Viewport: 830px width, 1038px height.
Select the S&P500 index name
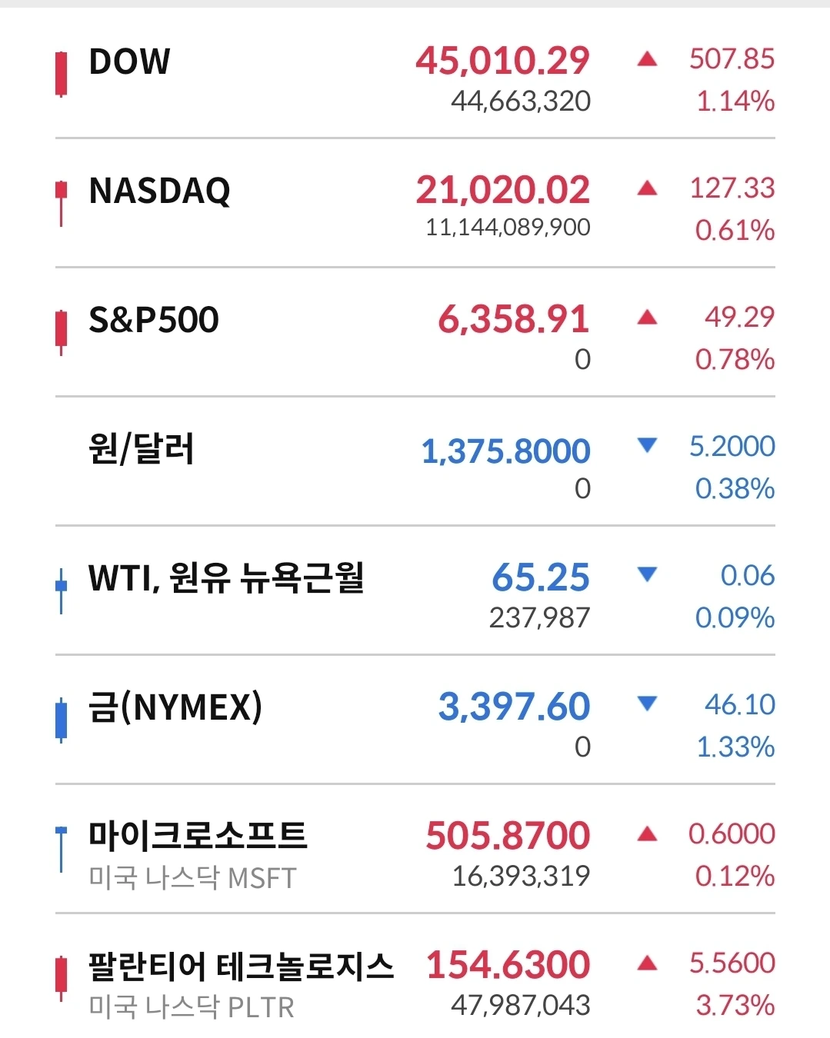[154, 320]
